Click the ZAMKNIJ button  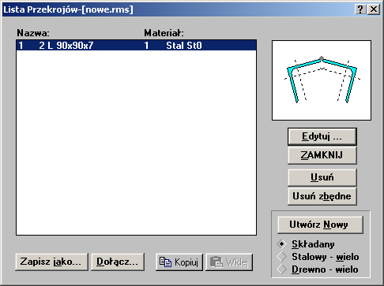click(x=322, y=155)
